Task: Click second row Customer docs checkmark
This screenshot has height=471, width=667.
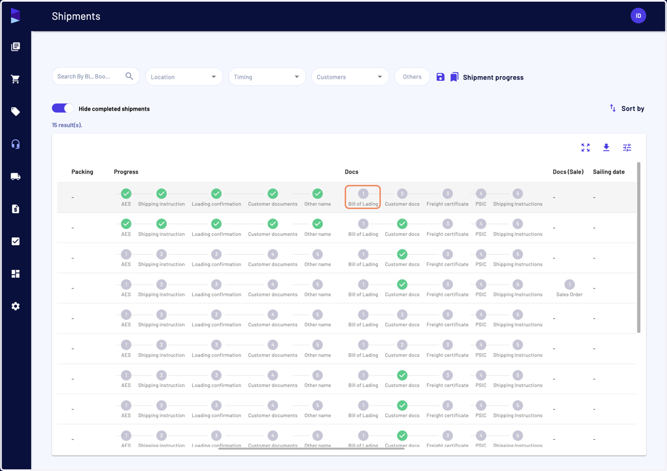Action: point(402,224)
